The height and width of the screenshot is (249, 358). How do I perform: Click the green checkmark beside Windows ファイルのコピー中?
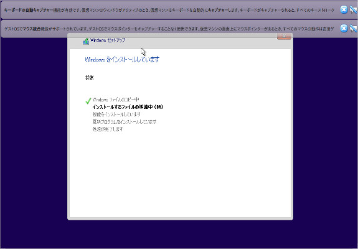pyautogui.click(x=88, y=100)
